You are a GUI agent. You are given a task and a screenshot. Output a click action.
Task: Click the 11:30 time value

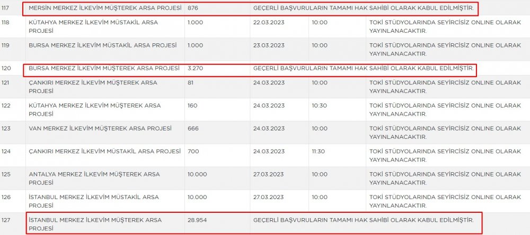pyautogui.click(x=319, y=151)
